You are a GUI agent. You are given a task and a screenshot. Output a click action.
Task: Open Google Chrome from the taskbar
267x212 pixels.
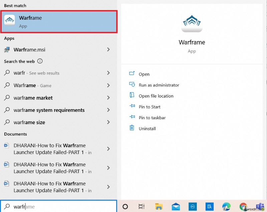coord(243,206)
